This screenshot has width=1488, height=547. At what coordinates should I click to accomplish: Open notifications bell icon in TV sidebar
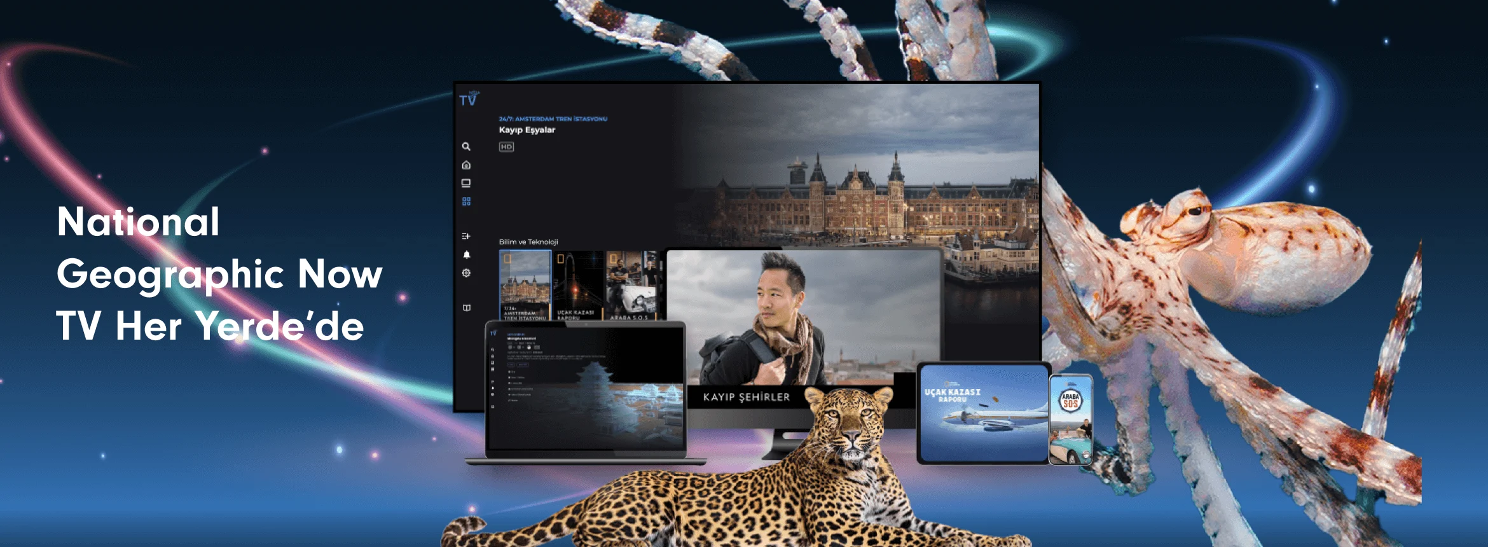[x=466, y=254]
